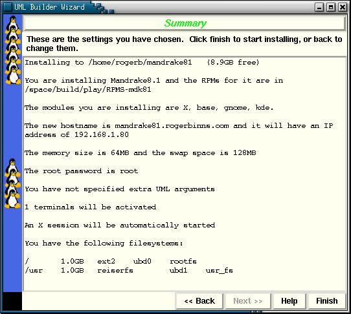Viewport: 351px width, 314px height.
Task: Click the /space/build/play/RPMS-mdk81 path text
Action: click(88, 90)
